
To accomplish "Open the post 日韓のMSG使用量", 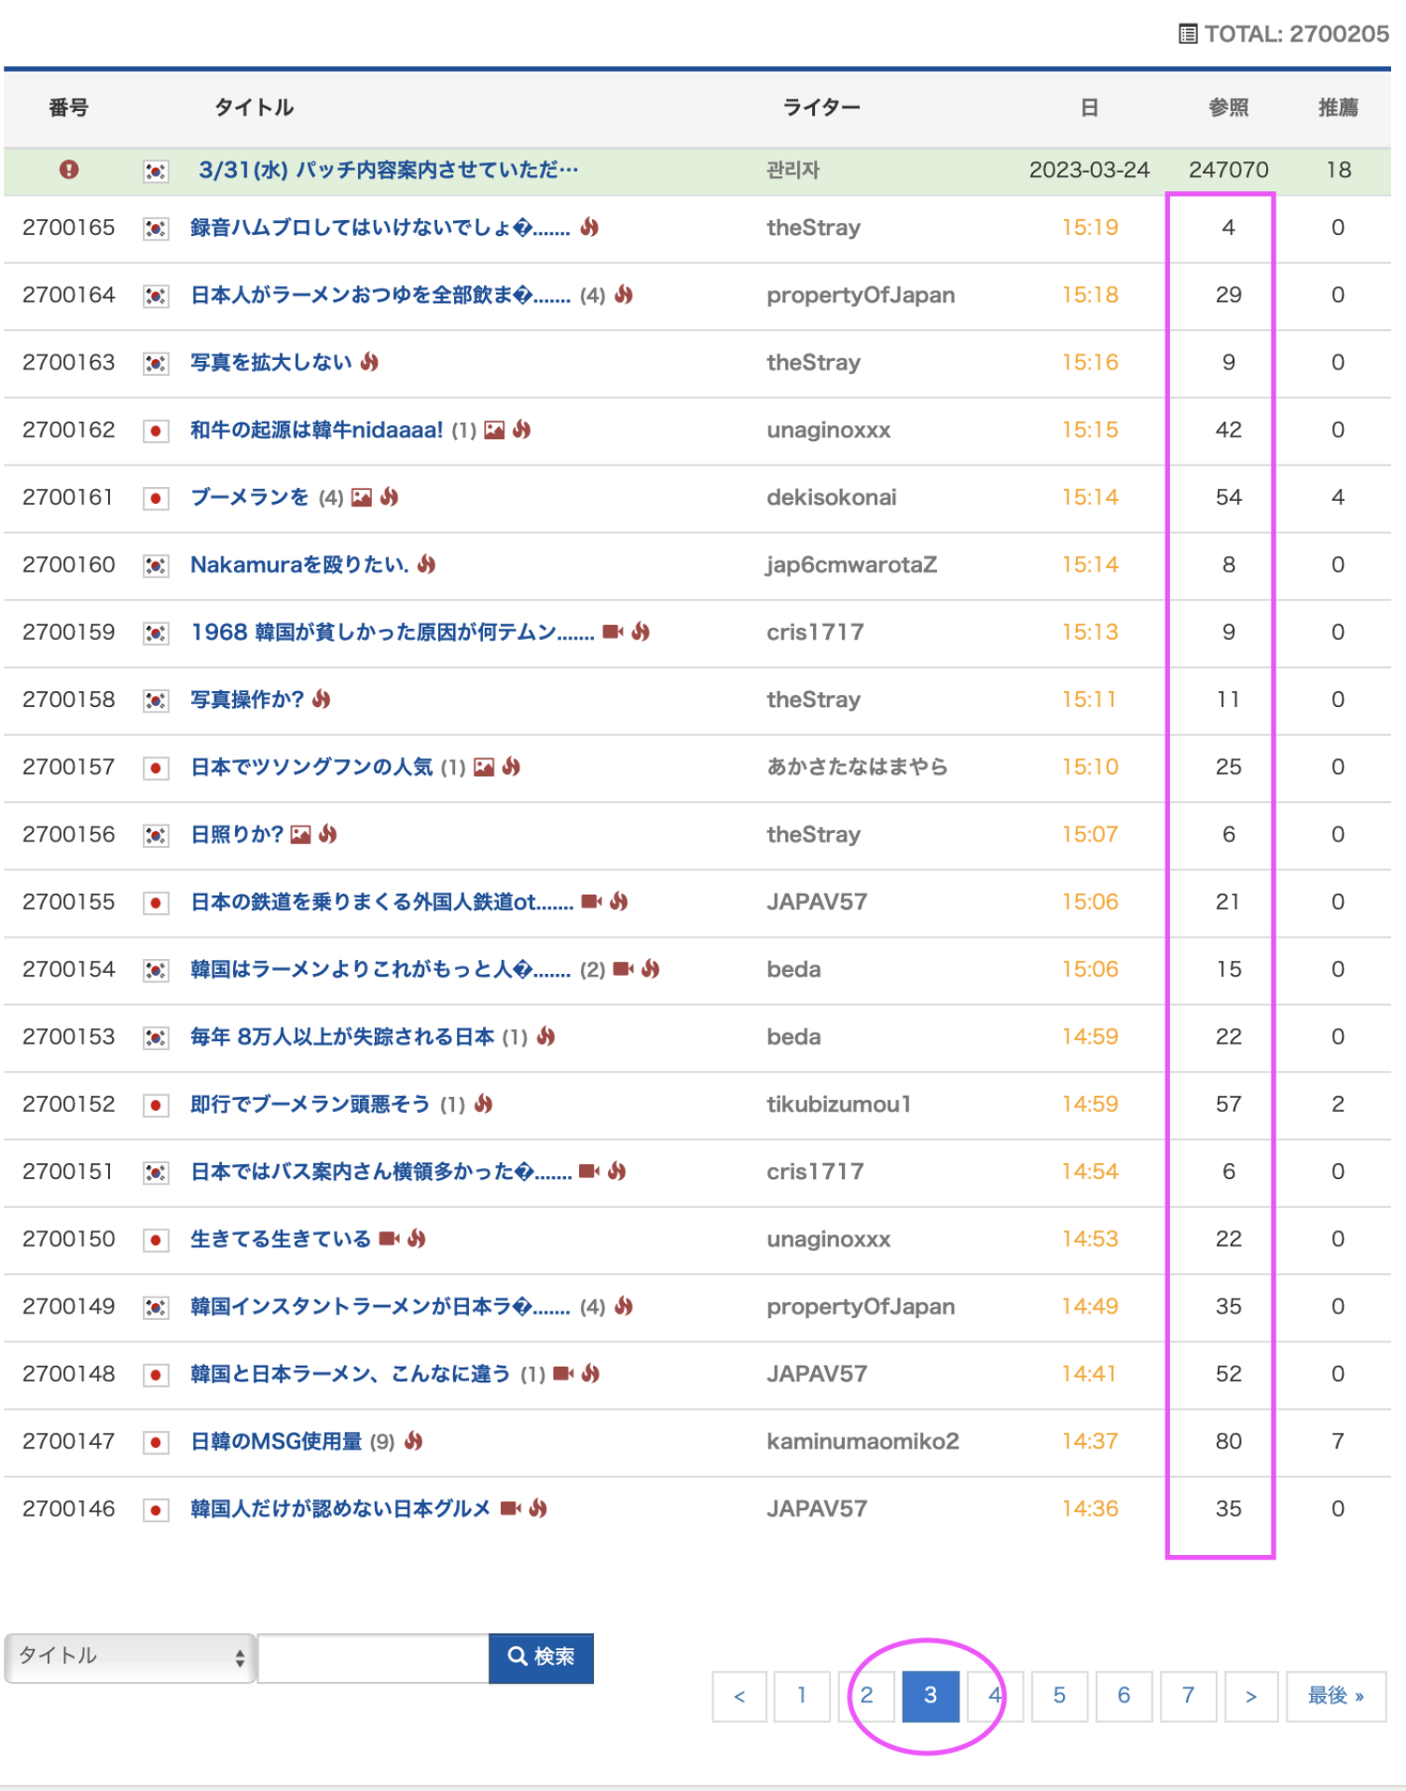I will click(276, 1441).
